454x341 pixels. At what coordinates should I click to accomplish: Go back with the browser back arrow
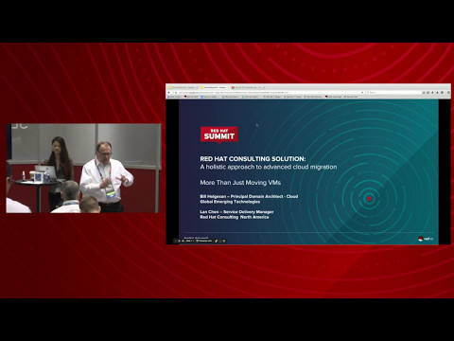pos(168,93)
